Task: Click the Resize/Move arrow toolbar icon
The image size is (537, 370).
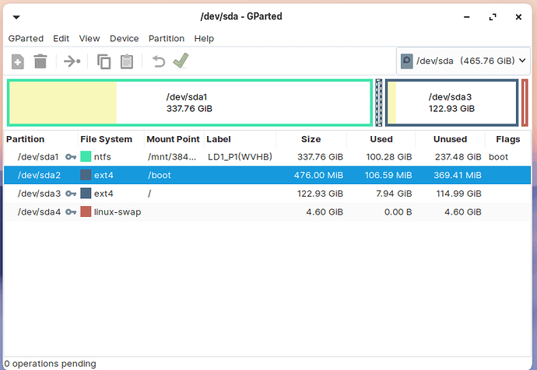Action: pos(72,61)
